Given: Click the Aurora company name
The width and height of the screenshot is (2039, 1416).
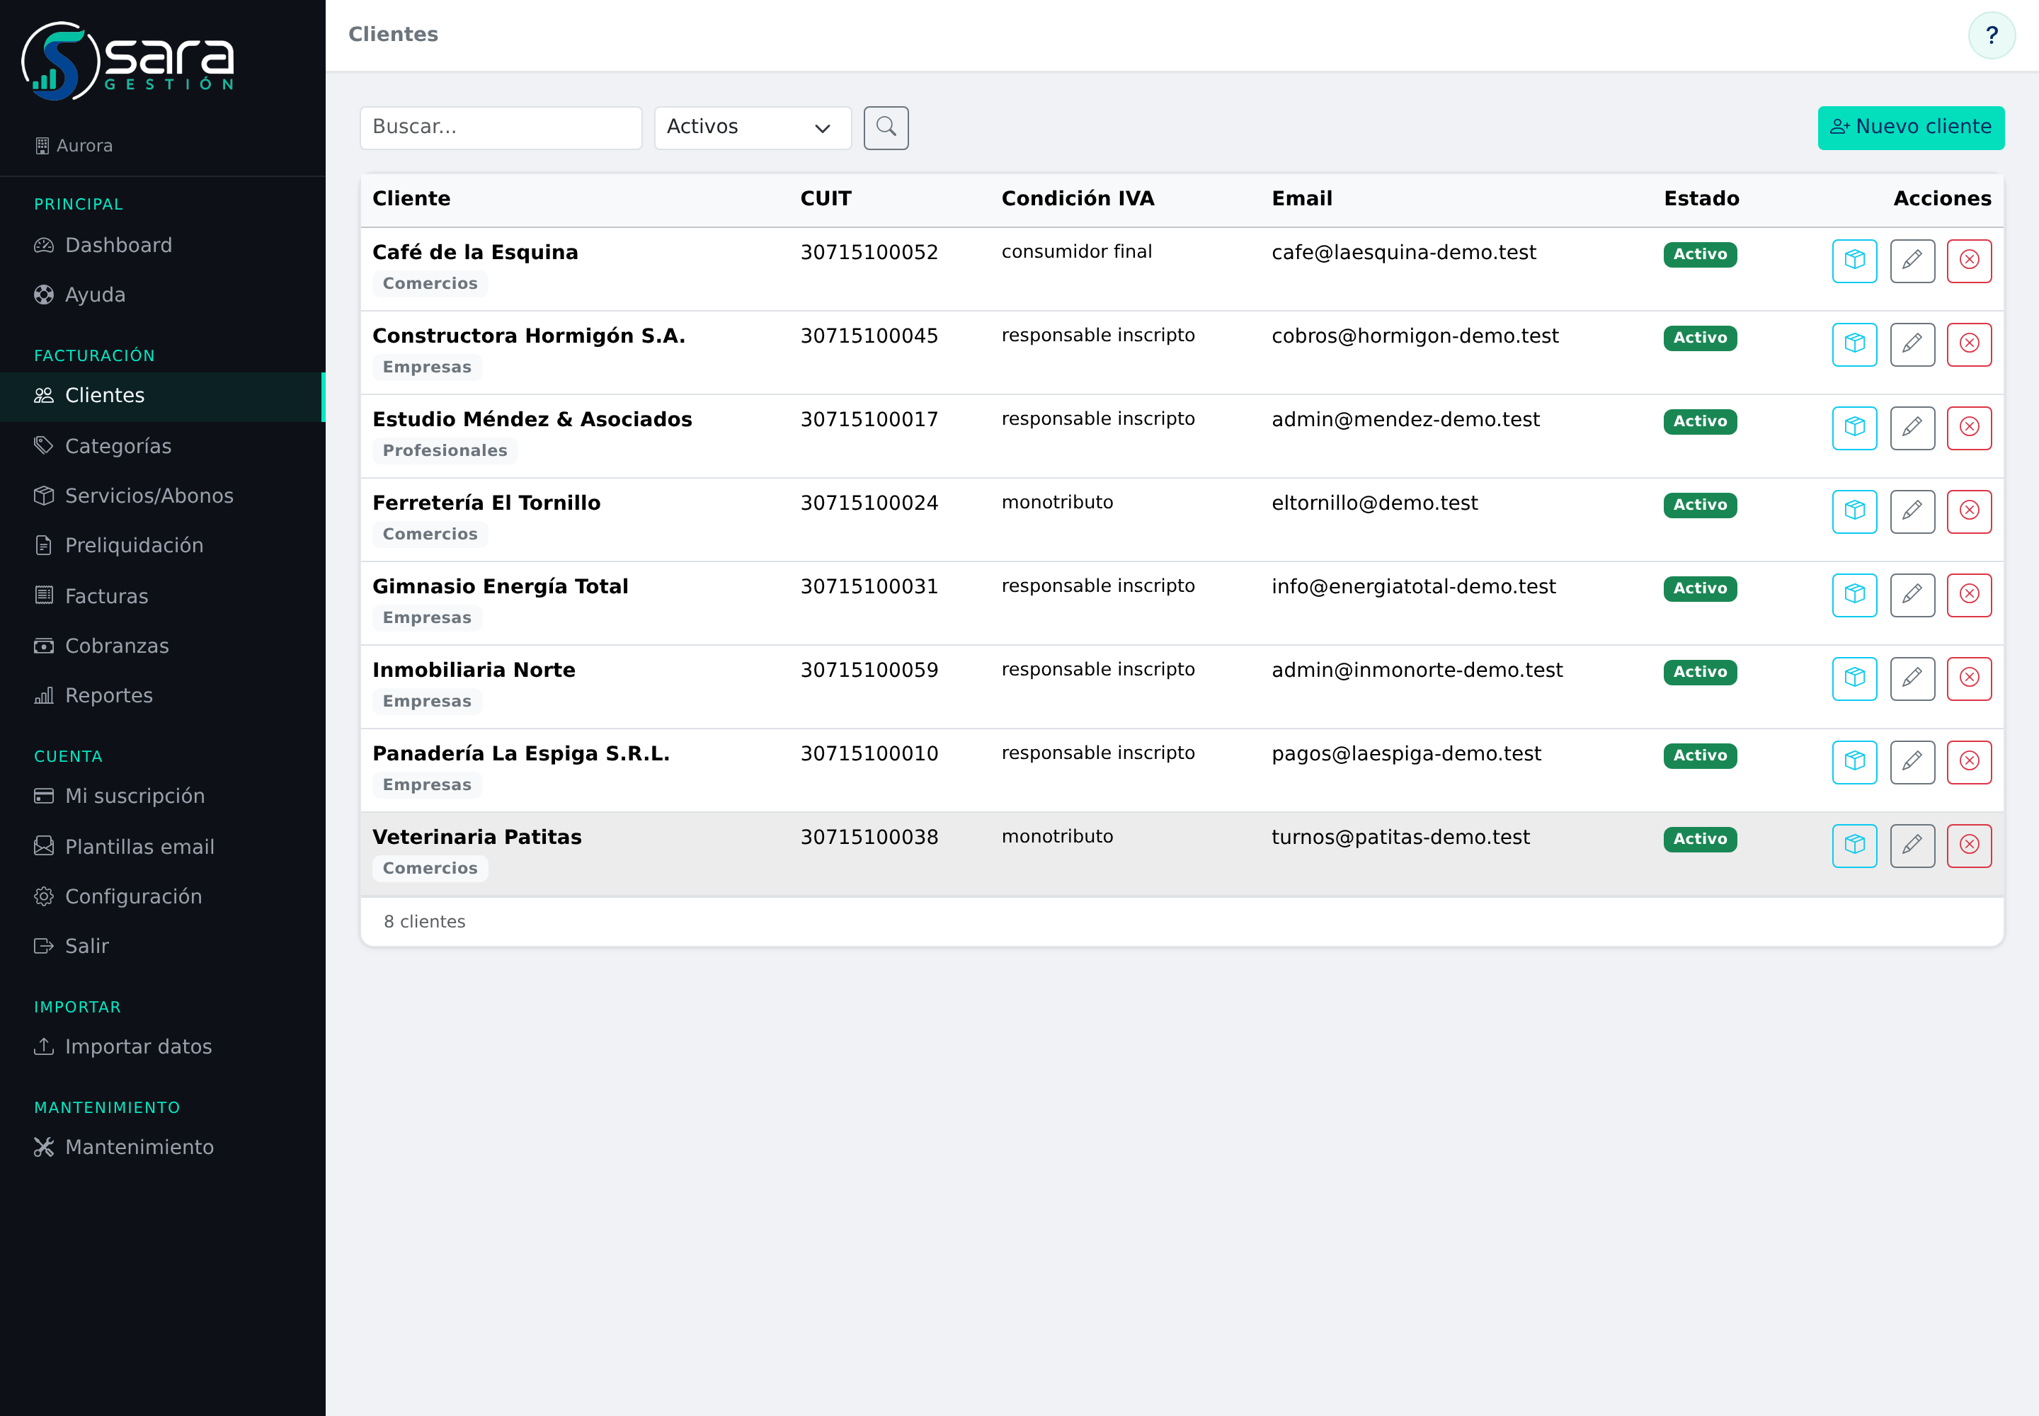Looking at the screenshot, I should [x=84, y=146].
